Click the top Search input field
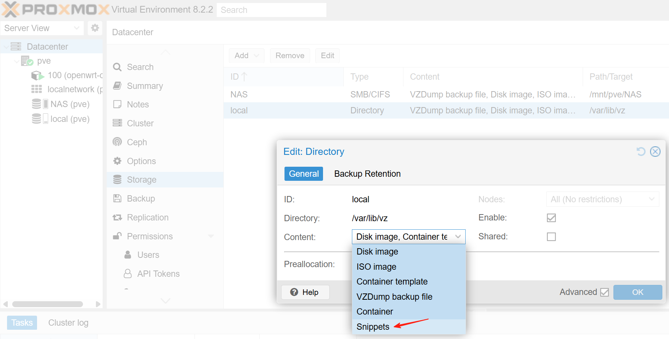Viewport: 669px width, 339px height. coord(271,10)
